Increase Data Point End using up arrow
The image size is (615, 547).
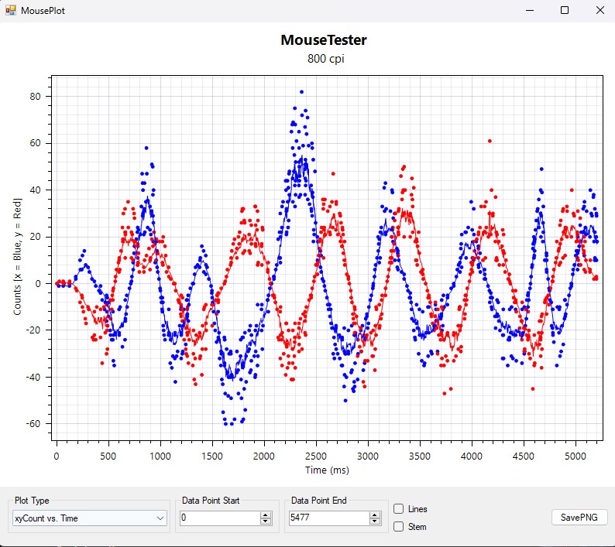pos(376,515)
